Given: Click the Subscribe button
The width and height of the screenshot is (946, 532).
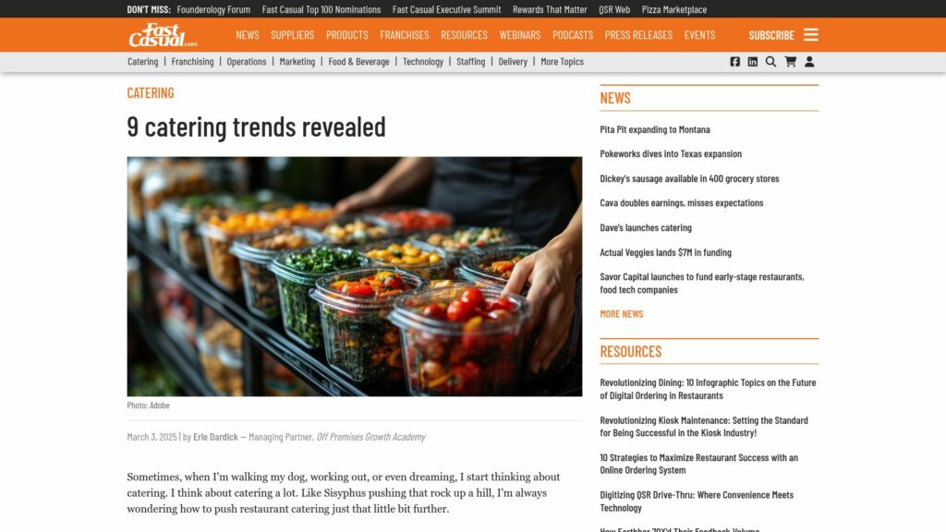Looking at the screenshot, I should point(771,35).
